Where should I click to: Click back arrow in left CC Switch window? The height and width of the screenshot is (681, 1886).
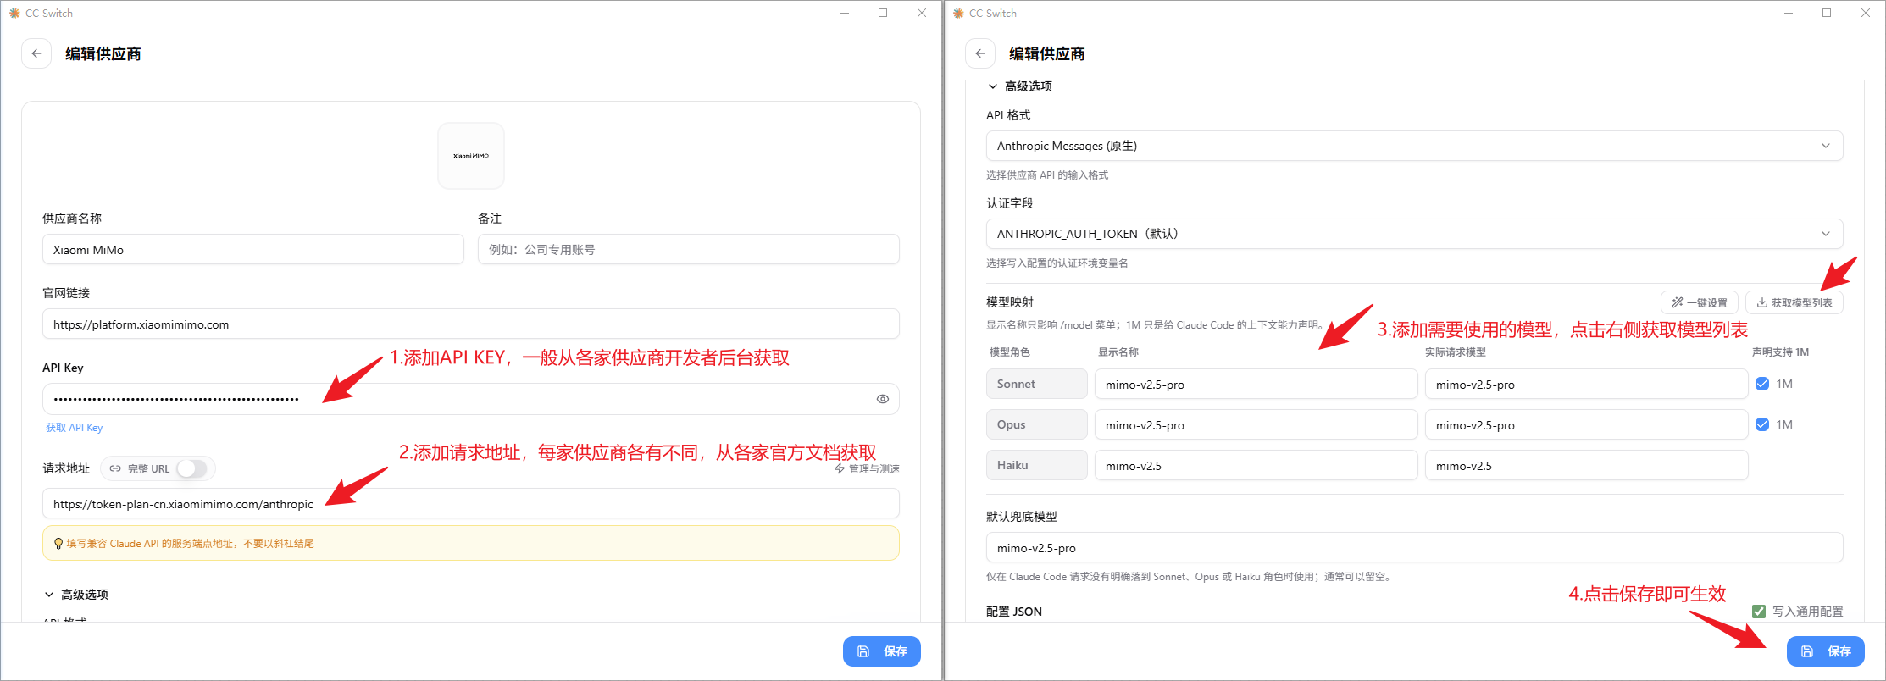click(36, 53)
